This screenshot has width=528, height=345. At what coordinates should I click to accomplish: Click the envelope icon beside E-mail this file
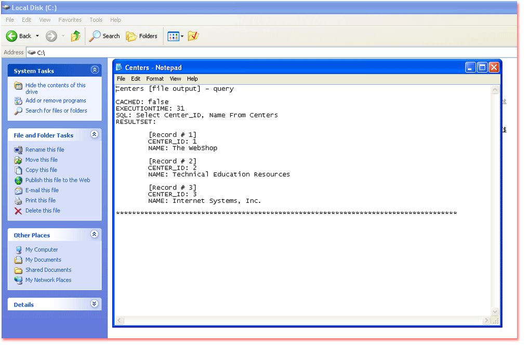click(x=18, y=191)
